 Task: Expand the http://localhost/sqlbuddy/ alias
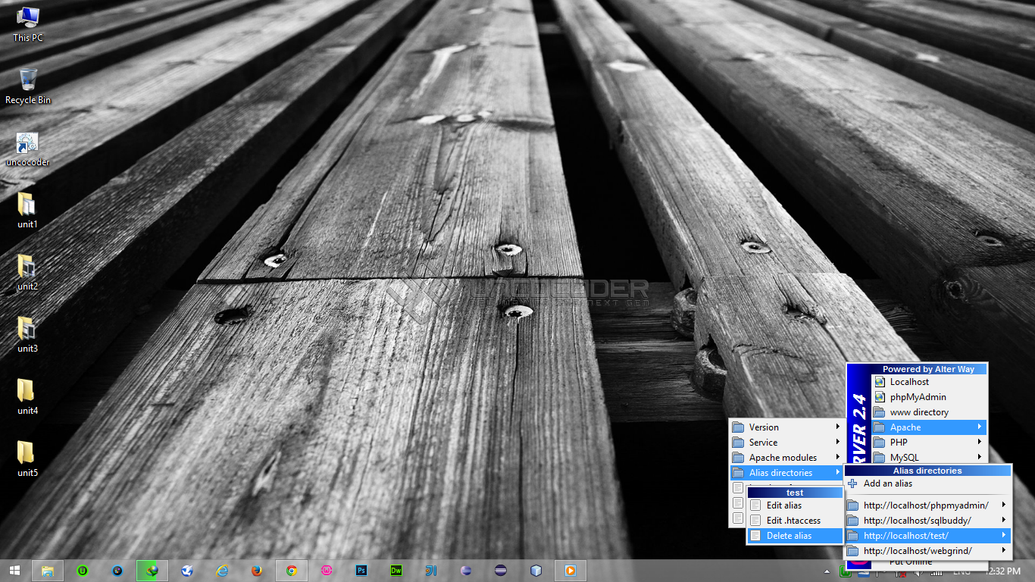click(x=928, y=521)
